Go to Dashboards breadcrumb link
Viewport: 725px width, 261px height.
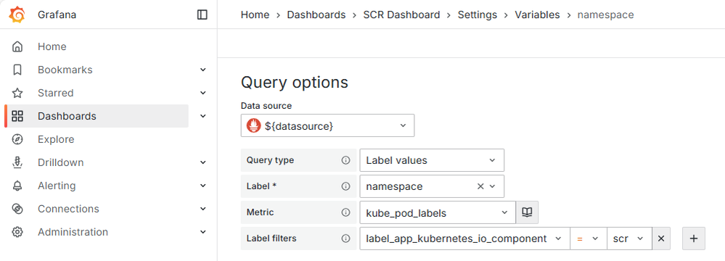316,14
